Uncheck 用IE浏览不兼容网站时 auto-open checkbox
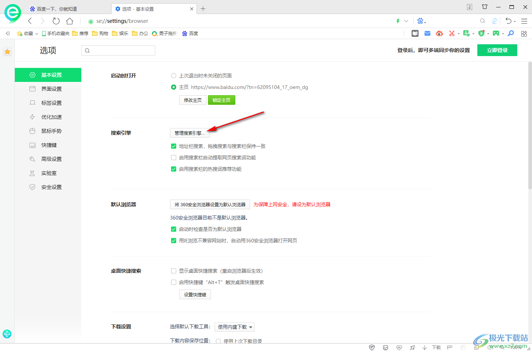Screen dimensions: 532x352 point(174,241)
